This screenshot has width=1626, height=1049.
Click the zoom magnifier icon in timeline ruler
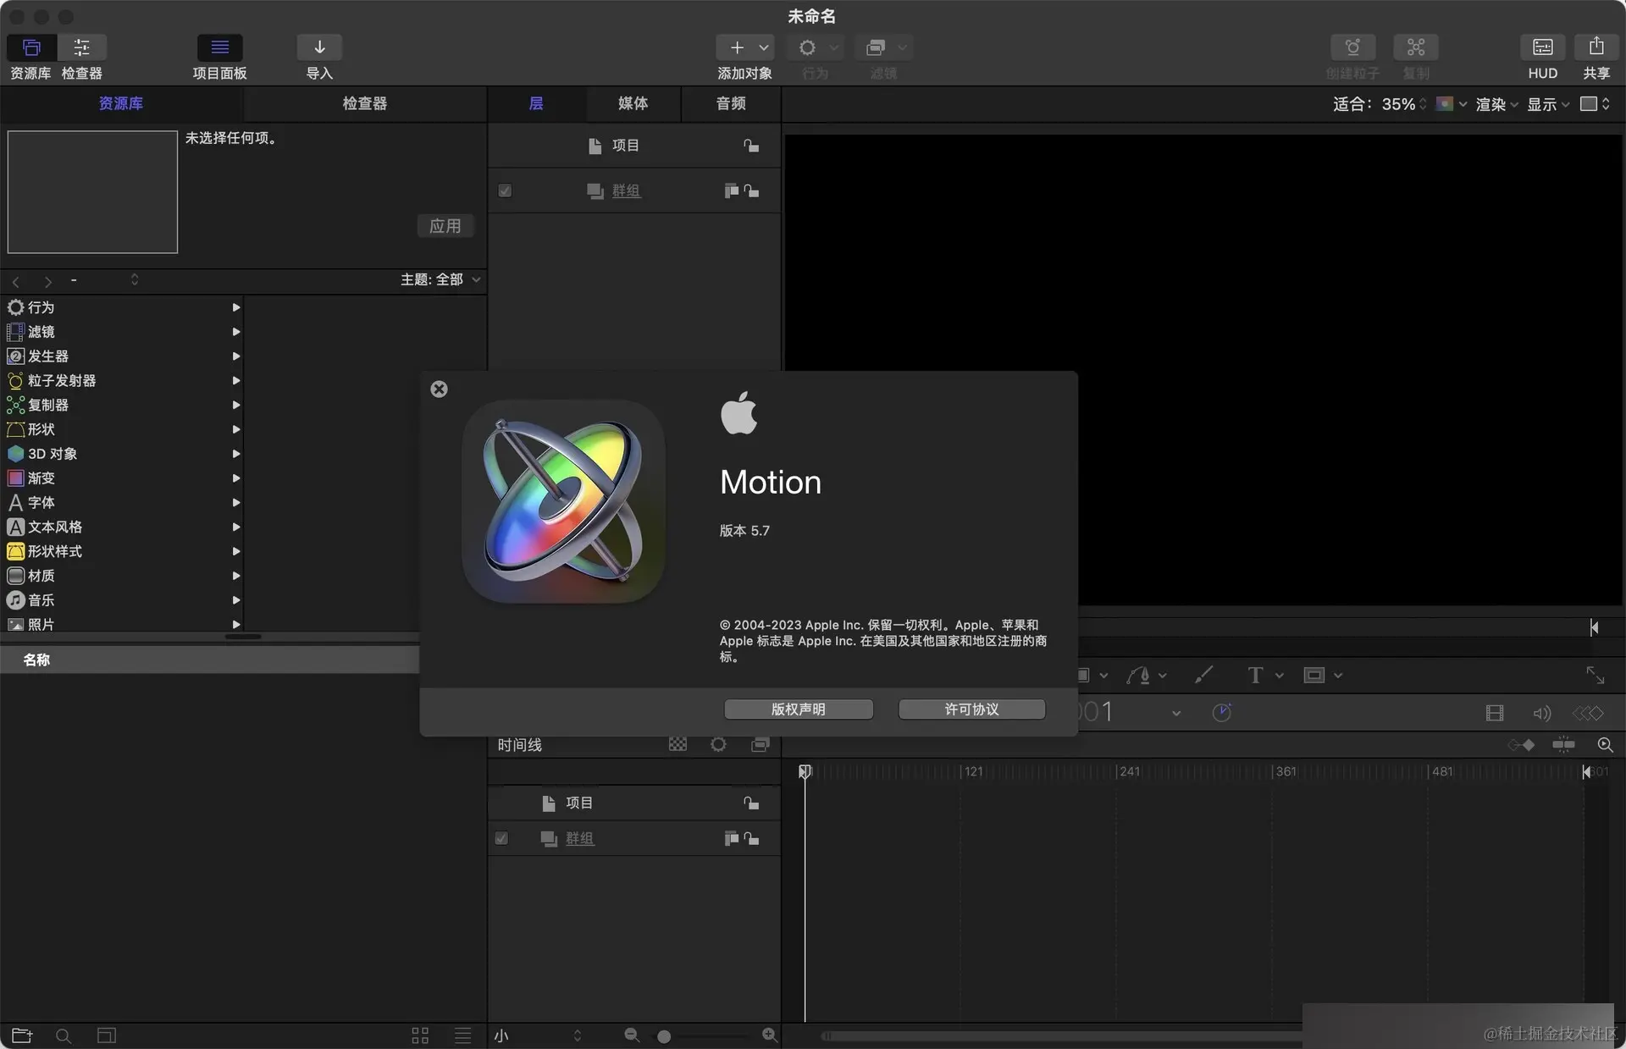pyautogui.click(x=1605, y=745)
